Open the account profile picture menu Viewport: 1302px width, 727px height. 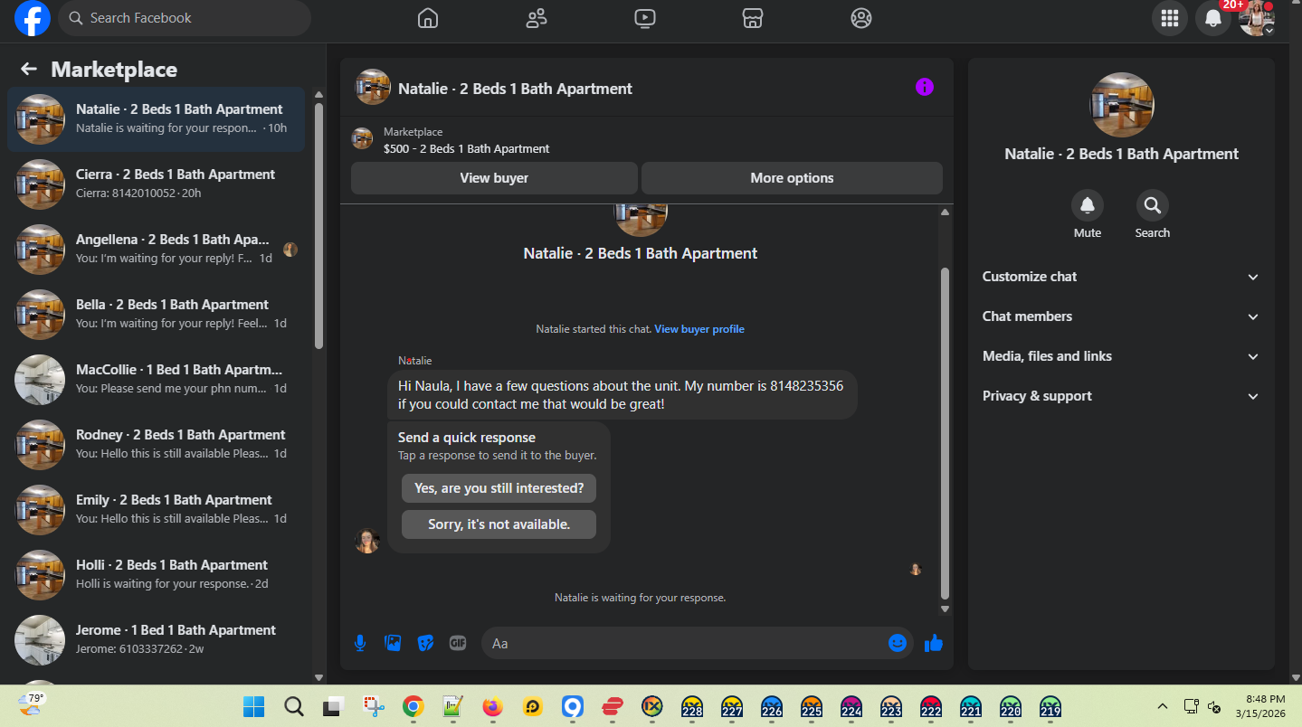(x=1257, y=18)
